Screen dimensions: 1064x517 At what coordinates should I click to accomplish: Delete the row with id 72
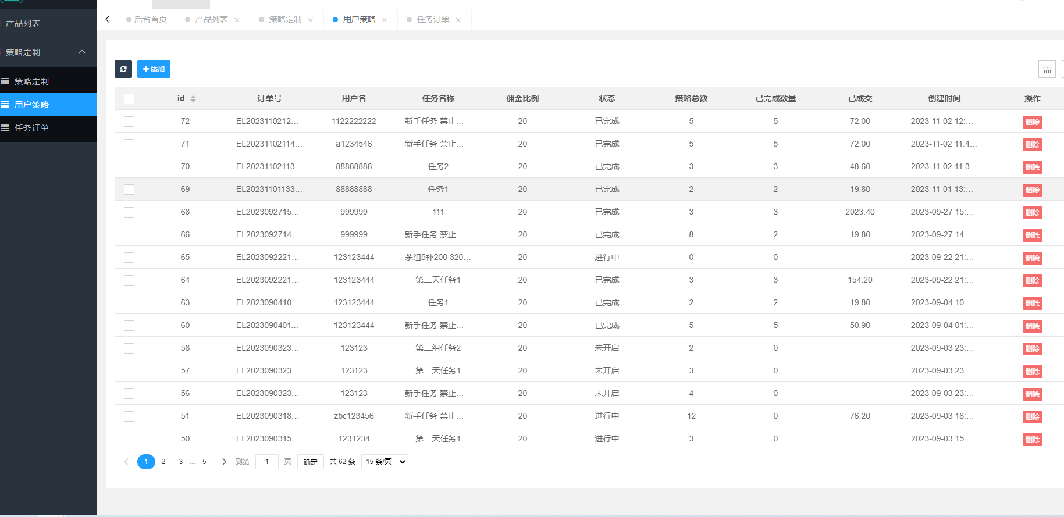[1033, 122]
